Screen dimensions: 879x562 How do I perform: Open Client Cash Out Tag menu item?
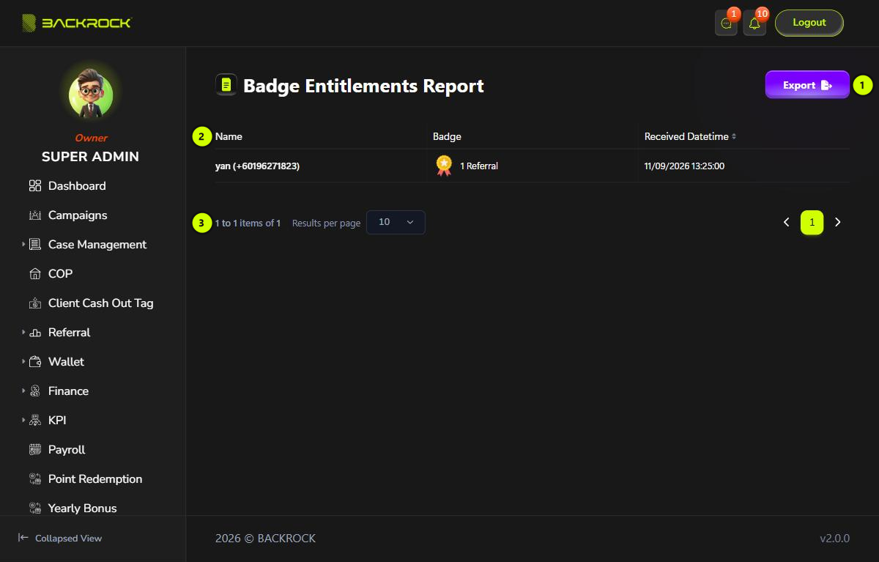click(x=101, y=303)
